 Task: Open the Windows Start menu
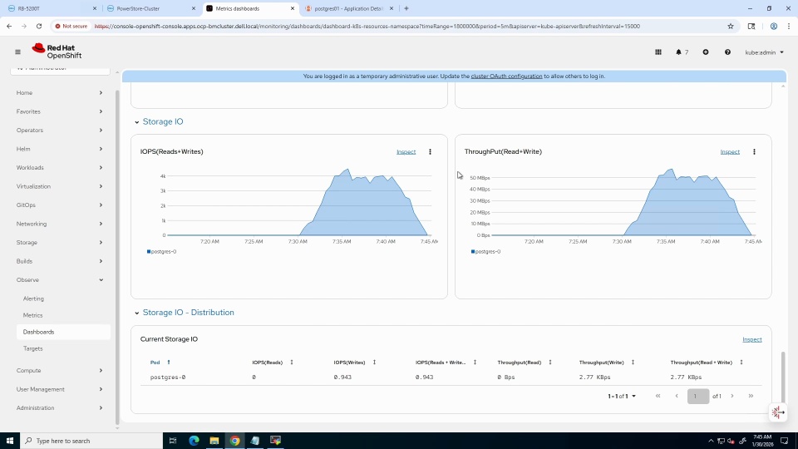(10, 441)
